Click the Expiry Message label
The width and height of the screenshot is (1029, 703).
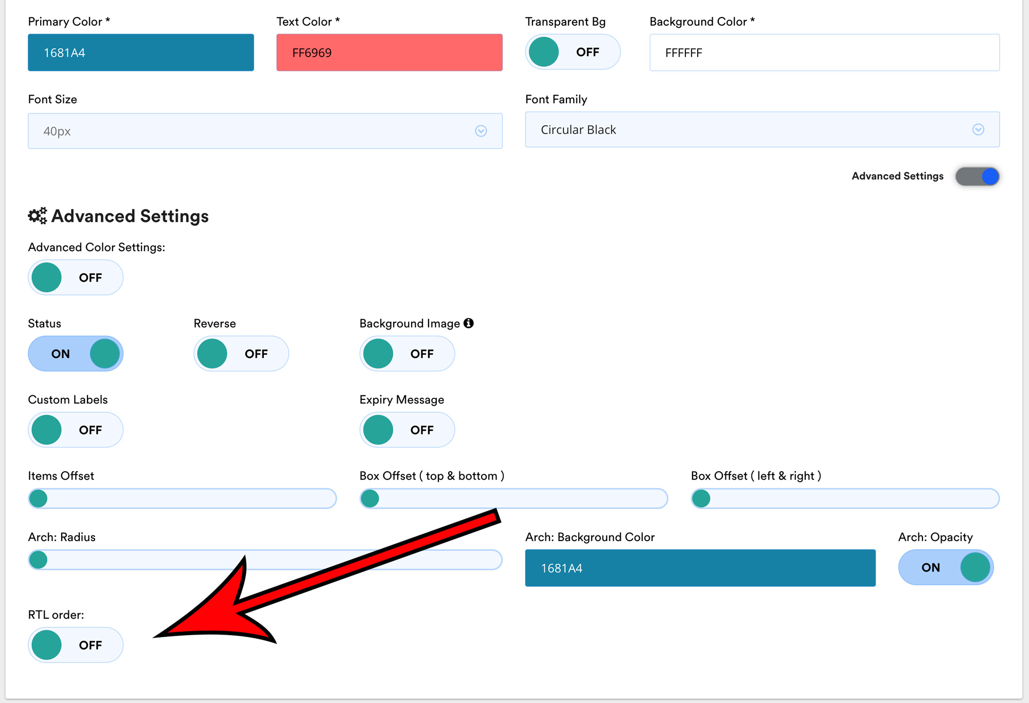(402, 400)
